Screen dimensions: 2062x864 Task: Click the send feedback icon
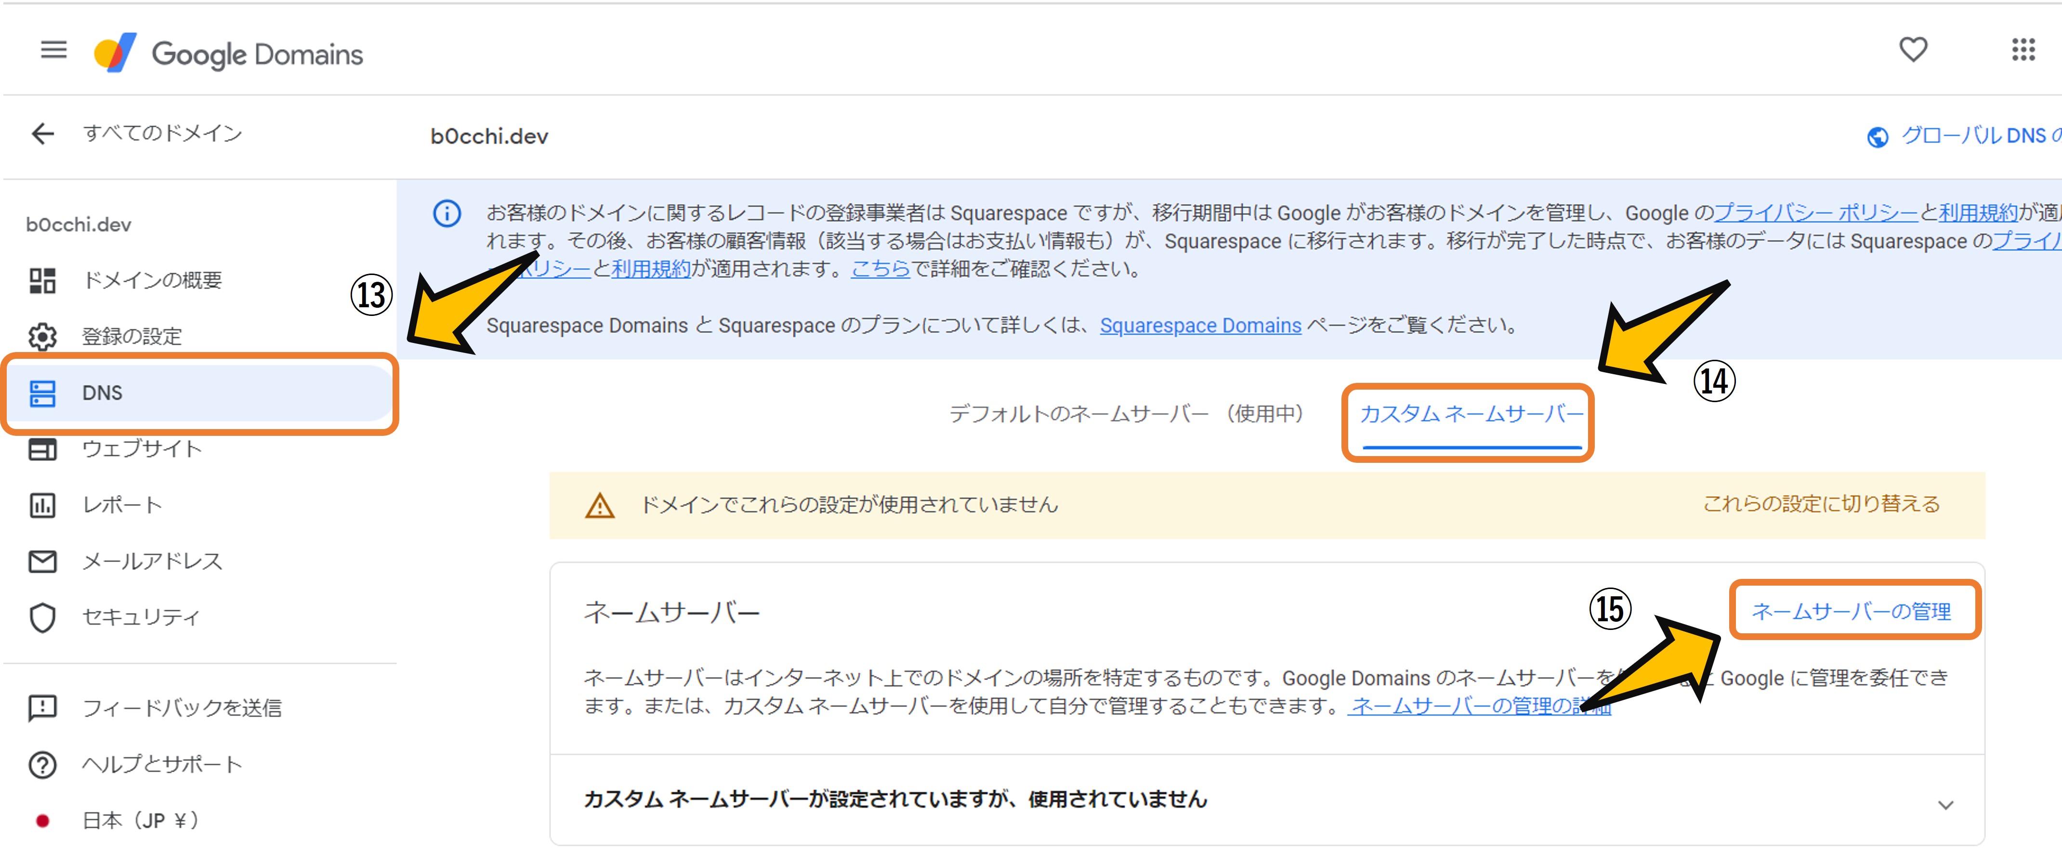pos(42,708)
